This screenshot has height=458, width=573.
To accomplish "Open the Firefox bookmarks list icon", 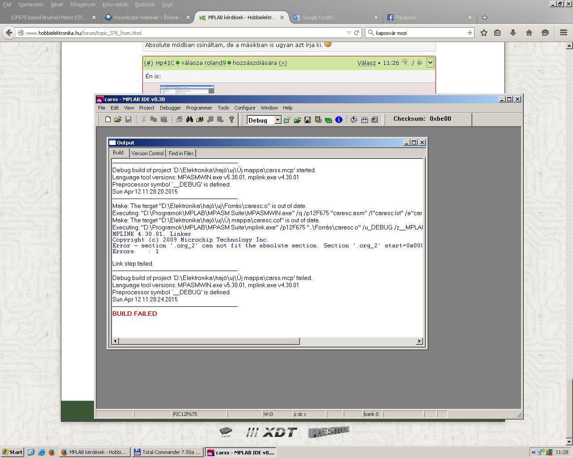I will (x=497, y=33).
